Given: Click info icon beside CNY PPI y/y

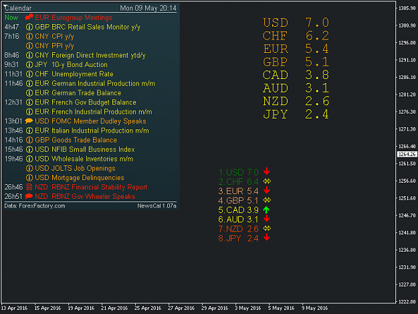Looking at the screenshot, I should tap(29, 46).
